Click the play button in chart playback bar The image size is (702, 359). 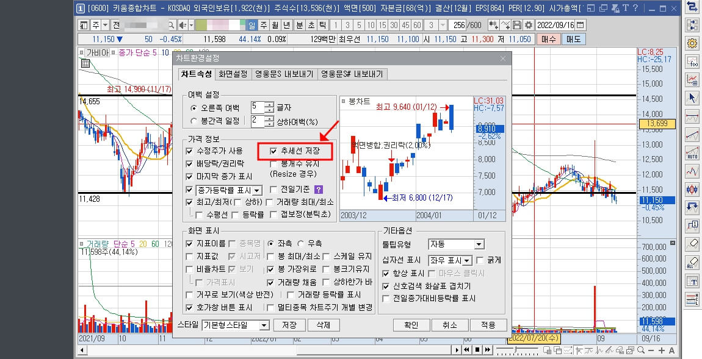tap(457, 350)
